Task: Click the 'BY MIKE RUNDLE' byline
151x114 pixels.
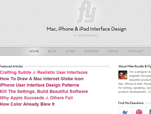Action: (x=86, y=36)
